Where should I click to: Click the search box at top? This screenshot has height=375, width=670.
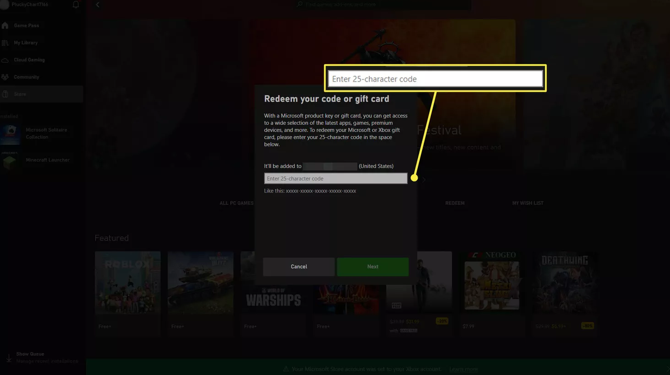tap(383, 5)
